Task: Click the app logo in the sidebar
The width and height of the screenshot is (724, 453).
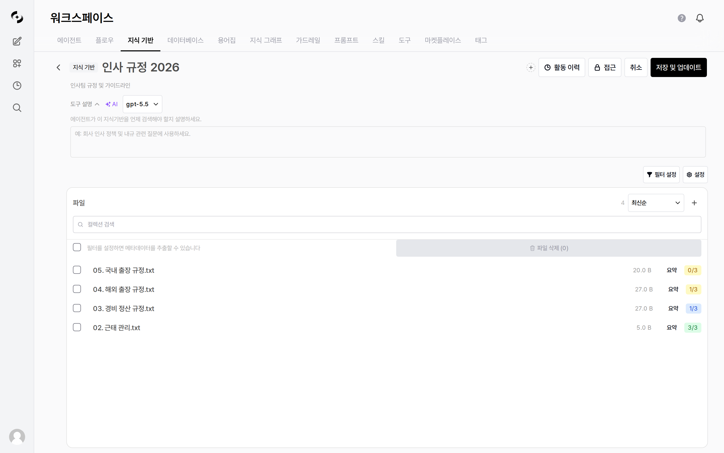Action: [17, 17]
